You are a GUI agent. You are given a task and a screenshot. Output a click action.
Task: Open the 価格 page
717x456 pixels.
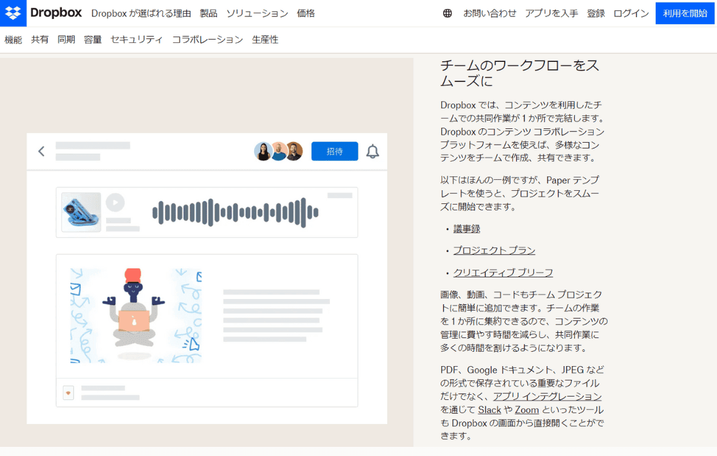(x=306, y=13)
